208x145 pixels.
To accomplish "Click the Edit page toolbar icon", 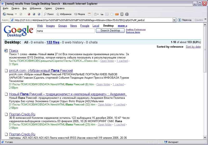I will click(x=107, y=14).
